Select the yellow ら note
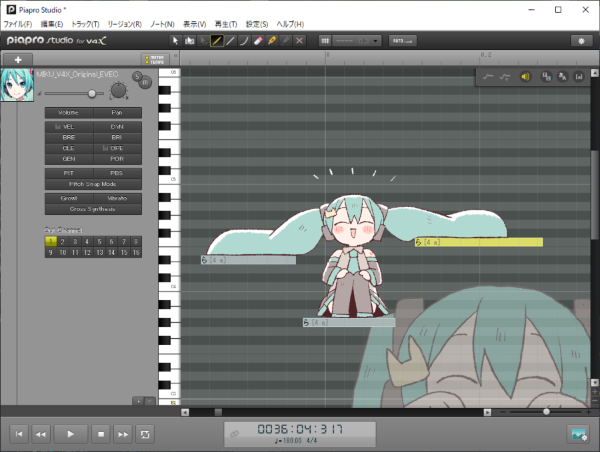 [479, 242]
